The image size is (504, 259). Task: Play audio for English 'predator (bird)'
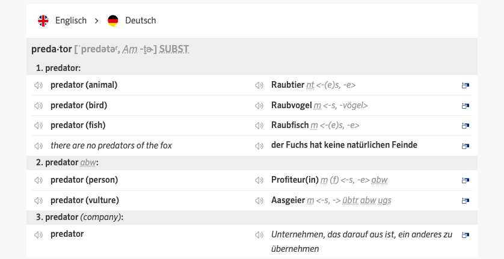click(x=38, y=106)
